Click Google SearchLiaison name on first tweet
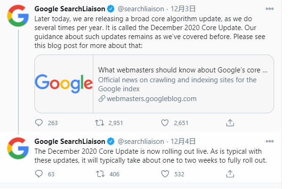This screenshot has width=293, height=189. (70, 9)
